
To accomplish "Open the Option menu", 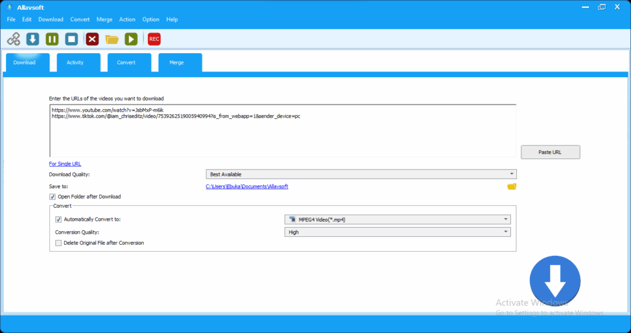I will (x=151, y=20).
